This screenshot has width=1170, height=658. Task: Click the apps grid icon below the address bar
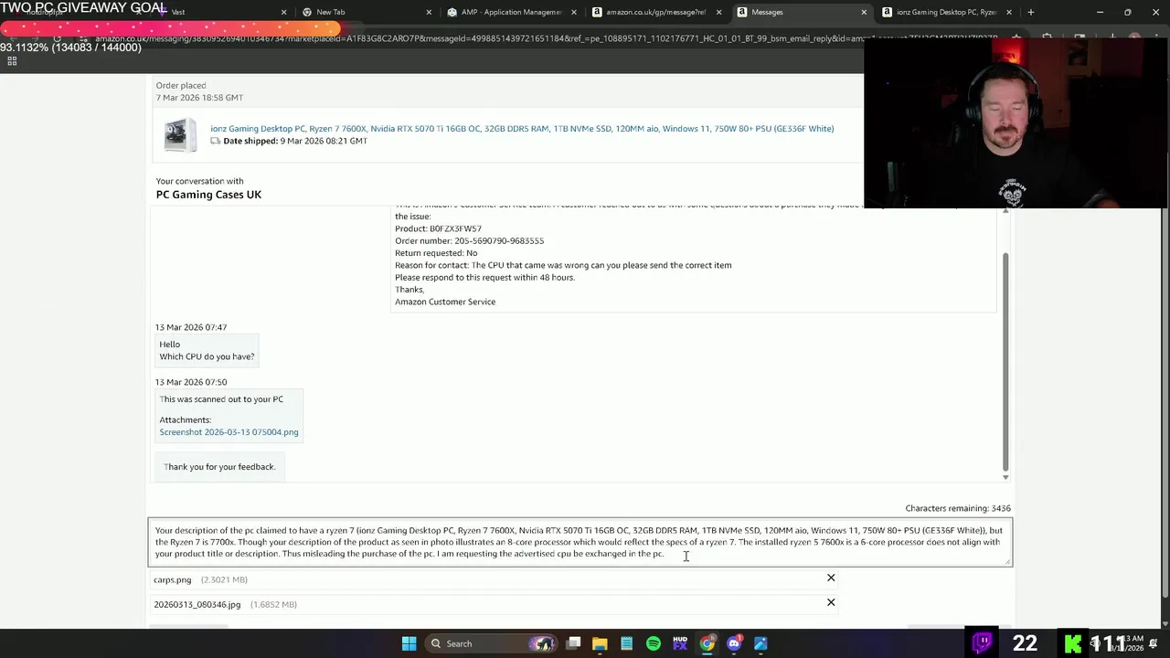tap(12, 61)
